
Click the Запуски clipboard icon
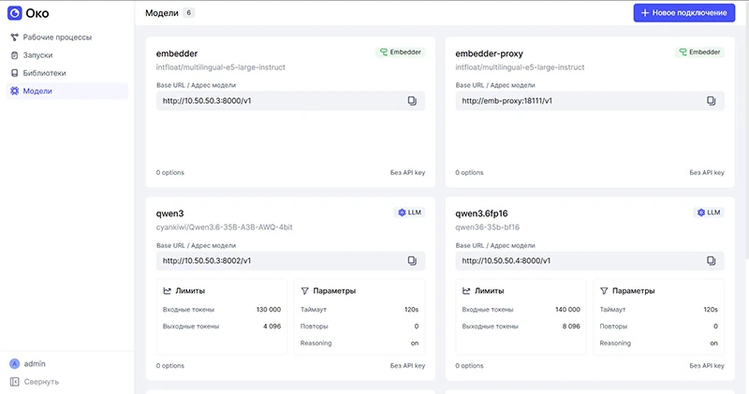tap(14, 55)
